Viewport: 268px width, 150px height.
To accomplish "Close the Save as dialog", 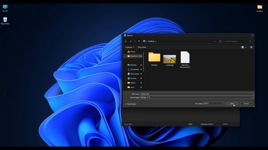I will point(253,35).
